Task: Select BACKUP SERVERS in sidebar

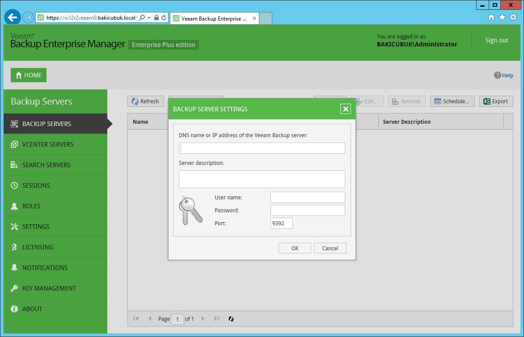Action: click(55, 123)
